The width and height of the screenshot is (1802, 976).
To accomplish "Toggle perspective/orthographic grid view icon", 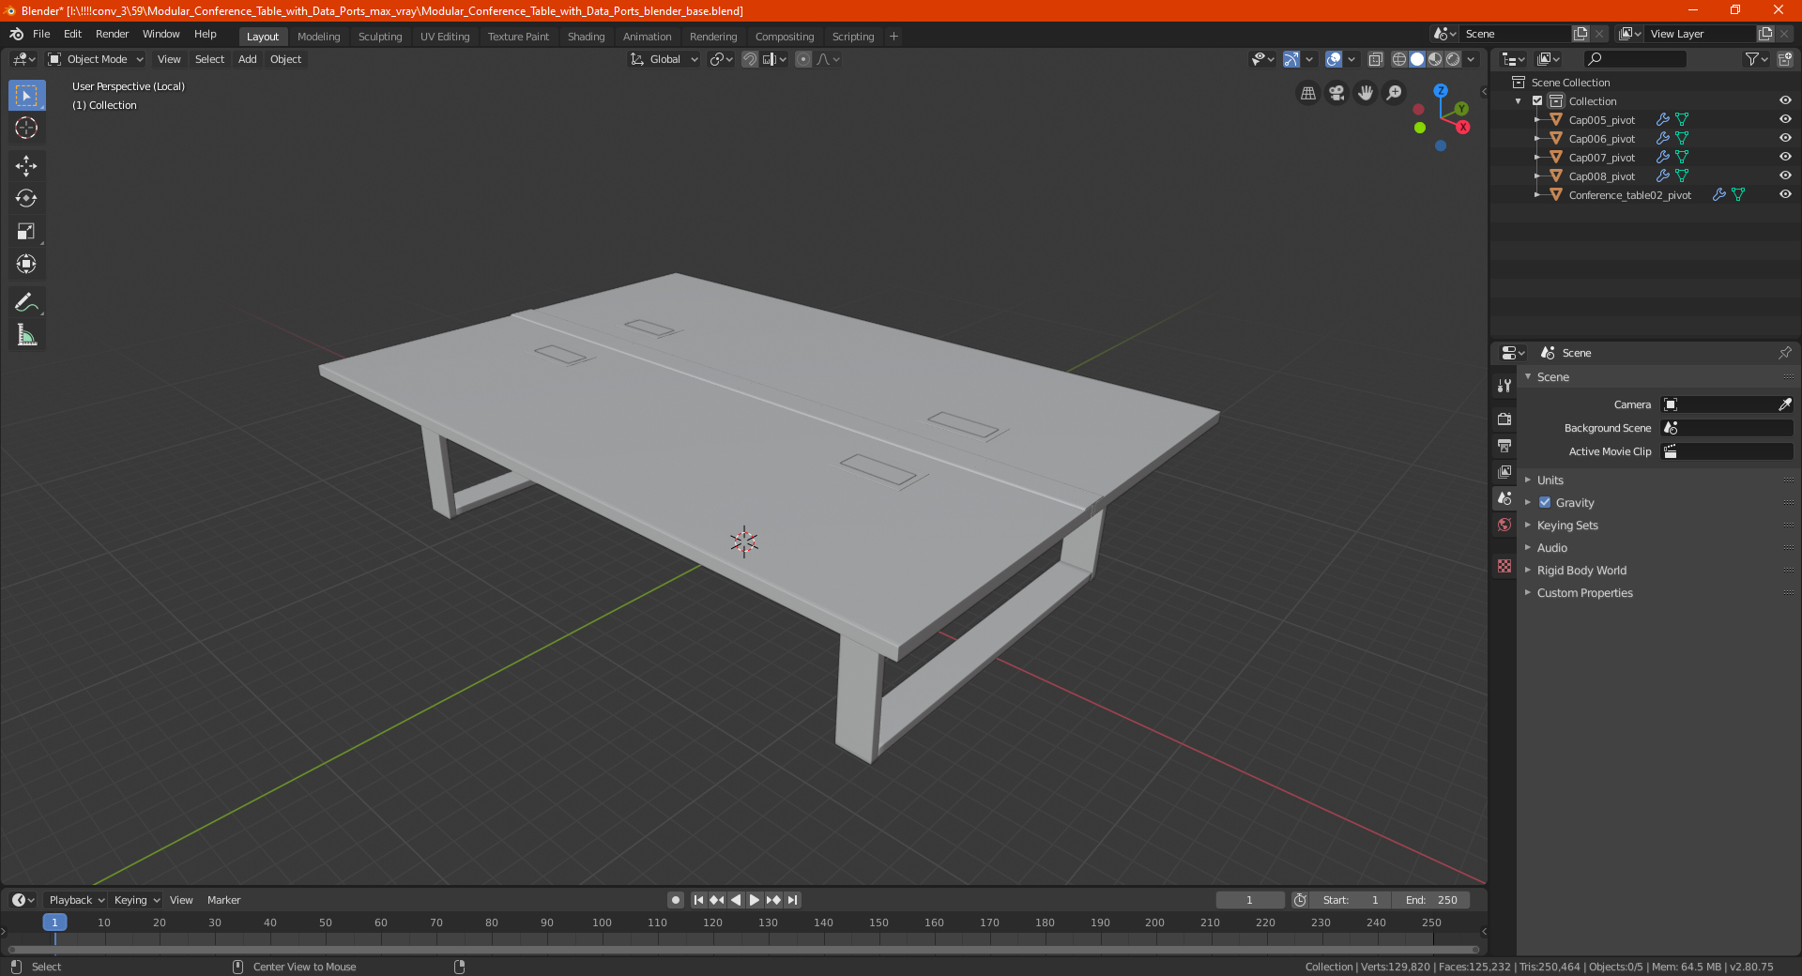I will [x=1307, y=93].
